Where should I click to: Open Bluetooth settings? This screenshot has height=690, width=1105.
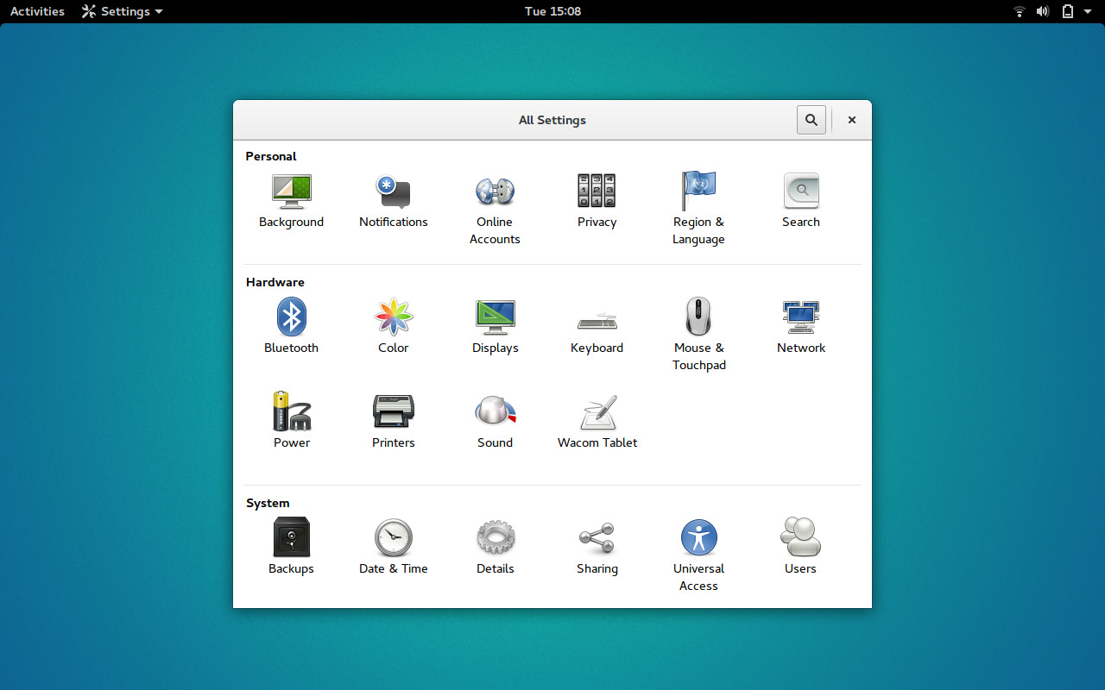pyautogui.click(x=291, y=326)
